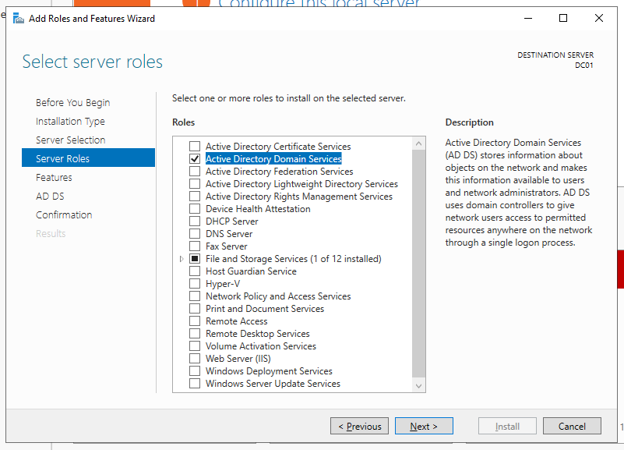Tick the Fax Server checkbox

195,246
